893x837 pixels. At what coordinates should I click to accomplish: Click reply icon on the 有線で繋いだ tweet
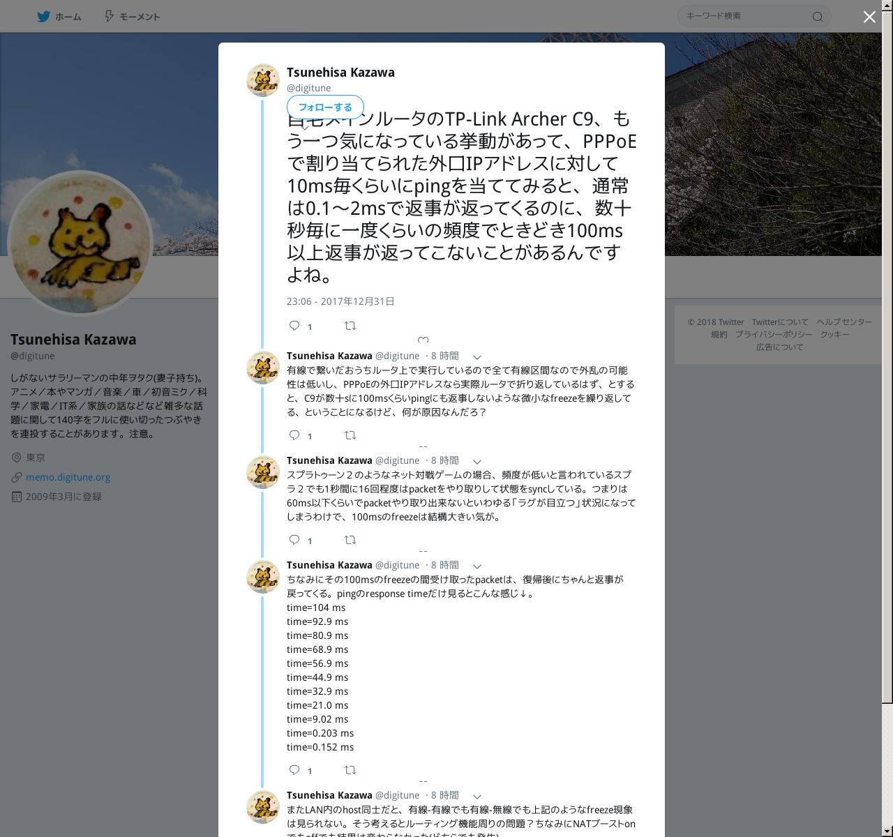pos(294,435)
